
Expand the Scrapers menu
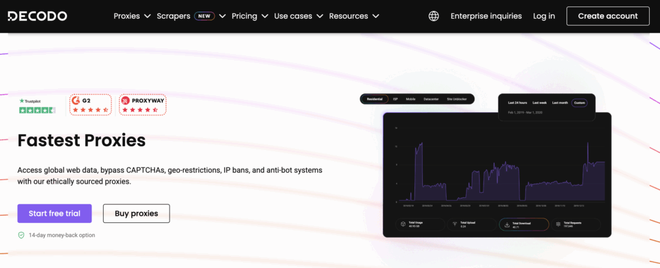191,16
